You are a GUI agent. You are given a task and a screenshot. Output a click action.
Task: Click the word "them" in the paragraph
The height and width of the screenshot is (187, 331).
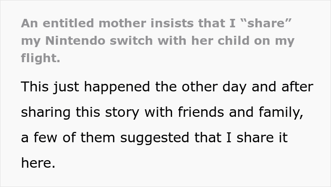(98, 138)
